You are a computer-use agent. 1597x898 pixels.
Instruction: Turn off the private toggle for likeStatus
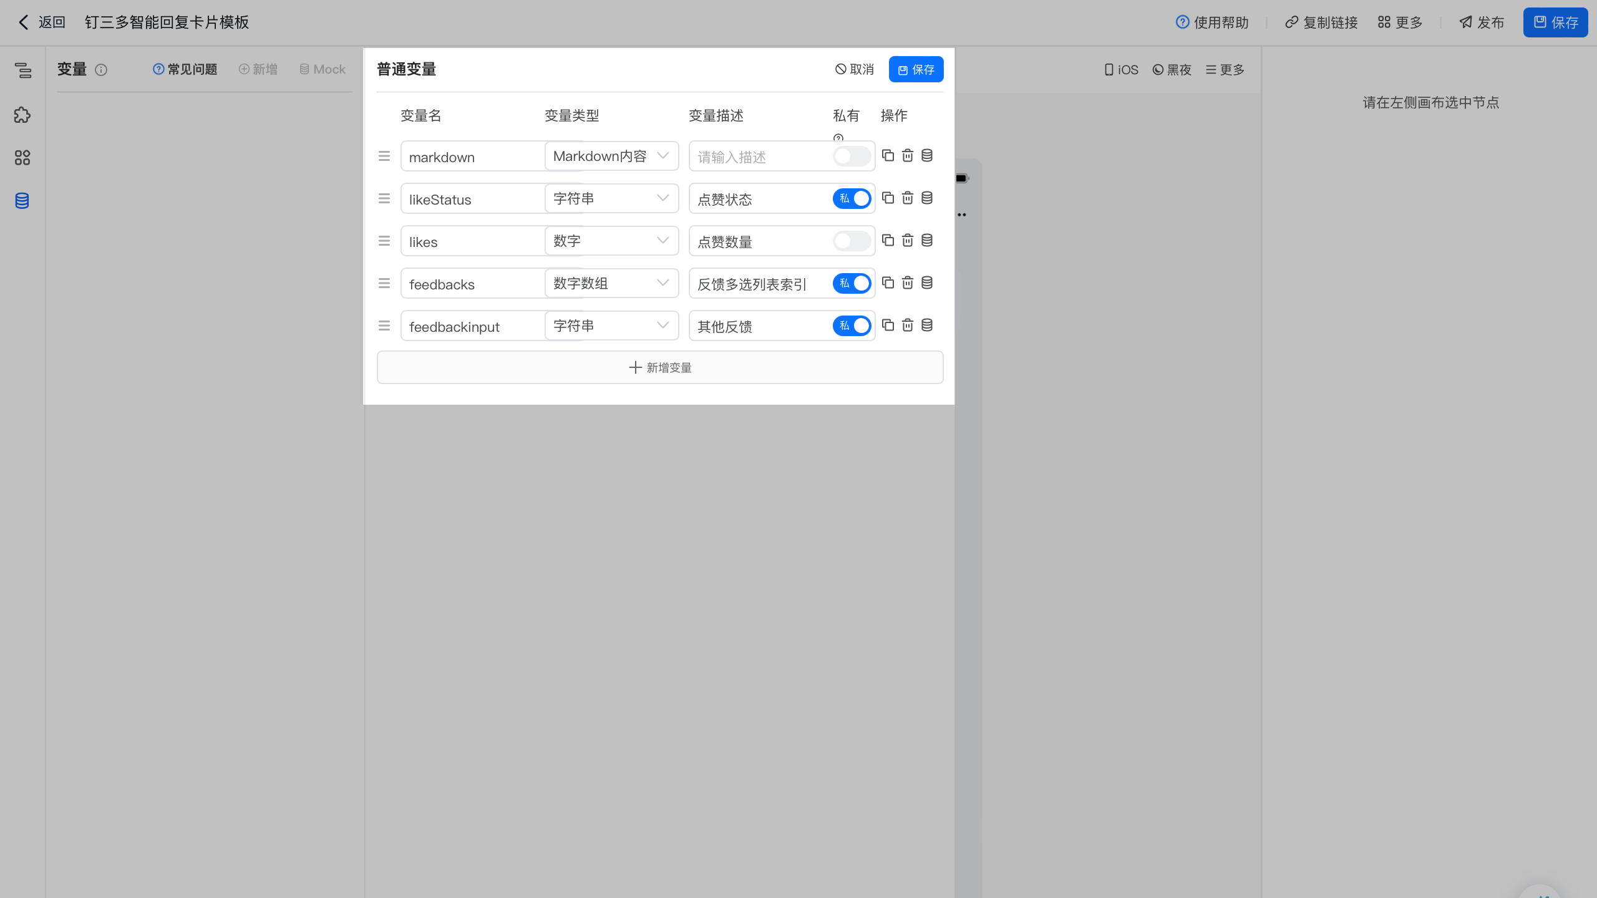[x=852, y=198]
